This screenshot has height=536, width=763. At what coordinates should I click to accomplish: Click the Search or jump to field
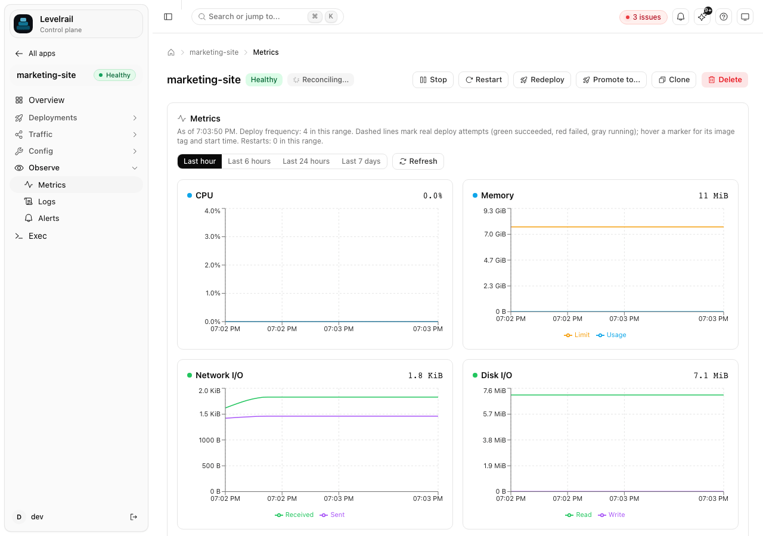coord(268,17)
